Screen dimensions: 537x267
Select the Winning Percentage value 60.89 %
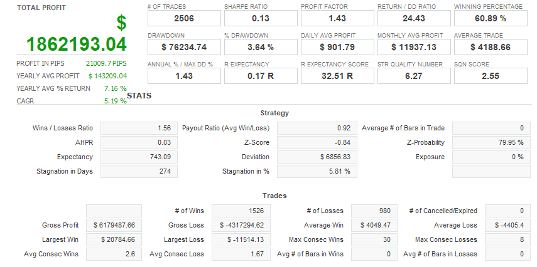tap(490, 18)
